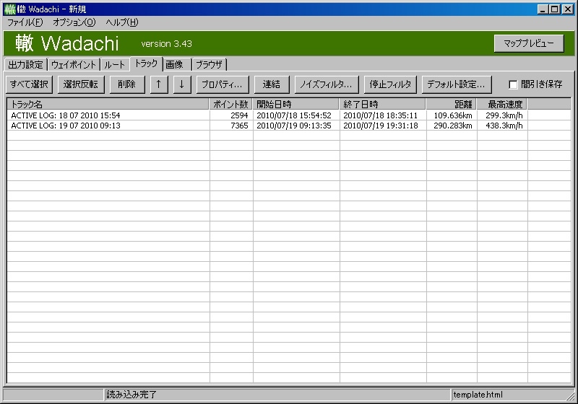Screen dimensions: 578x404
Task: Open the ヘルプ(H) menu
Action: pyautogui.click(x=122, y=22)
